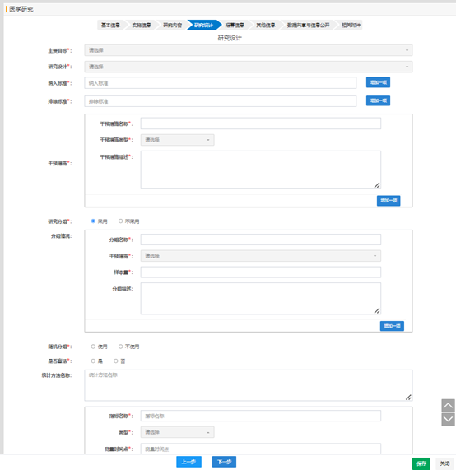Click the 下一步 button
This screenshot has height=470, width=456.
[x=224, y=462]
